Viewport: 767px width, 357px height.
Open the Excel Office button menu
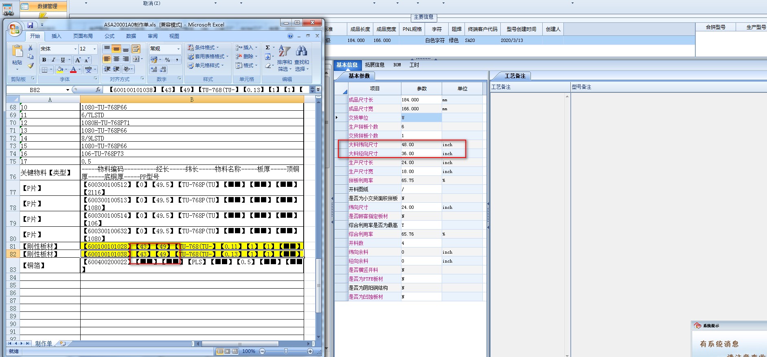14,29
